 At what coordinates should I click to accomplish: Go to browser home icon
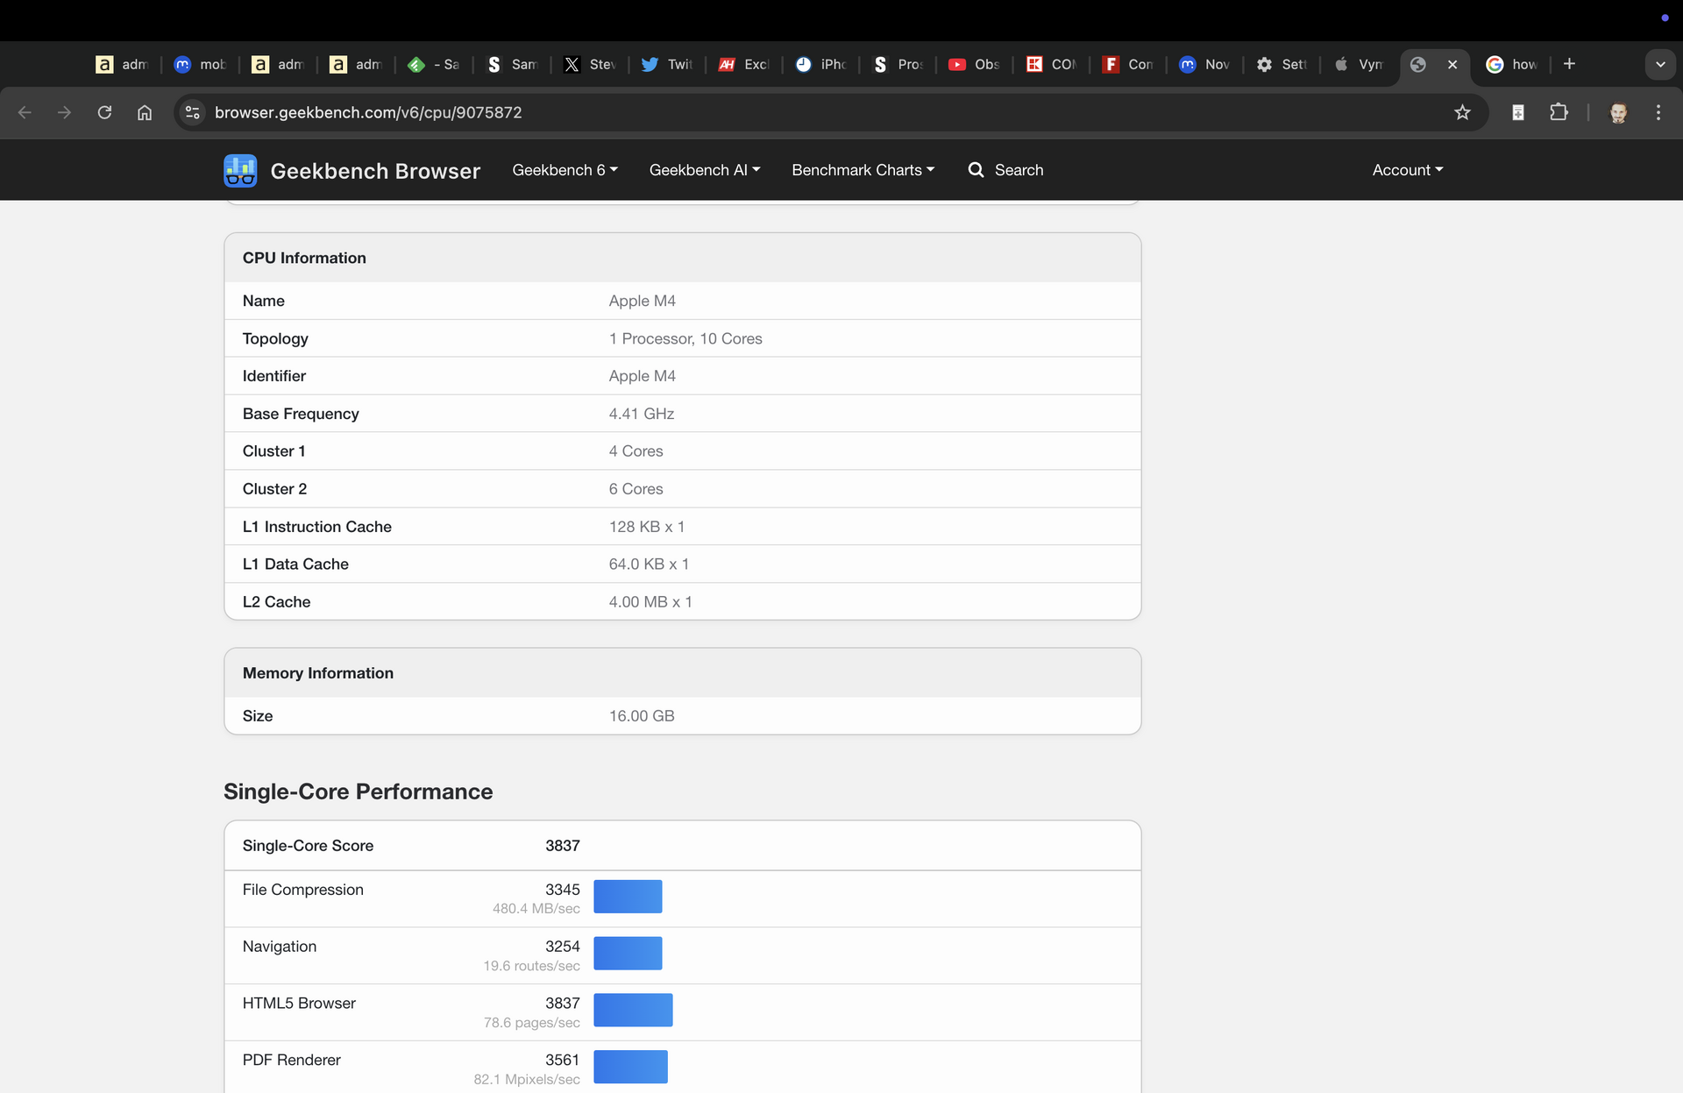tap(145, 112)
